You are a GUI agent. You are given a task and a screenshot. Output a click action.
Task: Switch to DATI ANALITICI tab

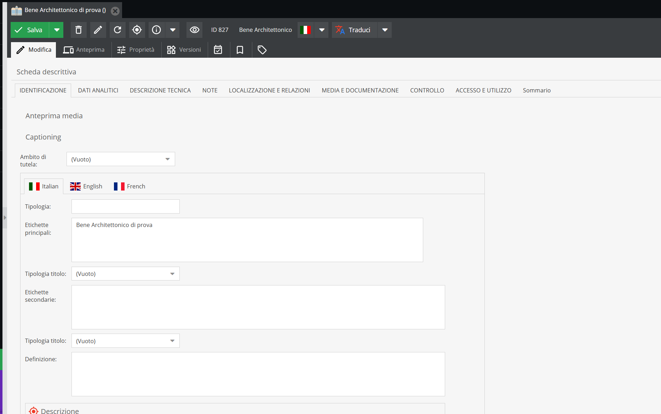[x=98, y=90]
